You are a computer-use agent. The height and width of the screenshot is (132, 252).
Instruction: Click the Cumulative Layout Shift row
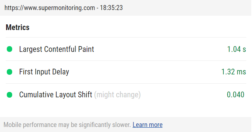click(126, 95)
